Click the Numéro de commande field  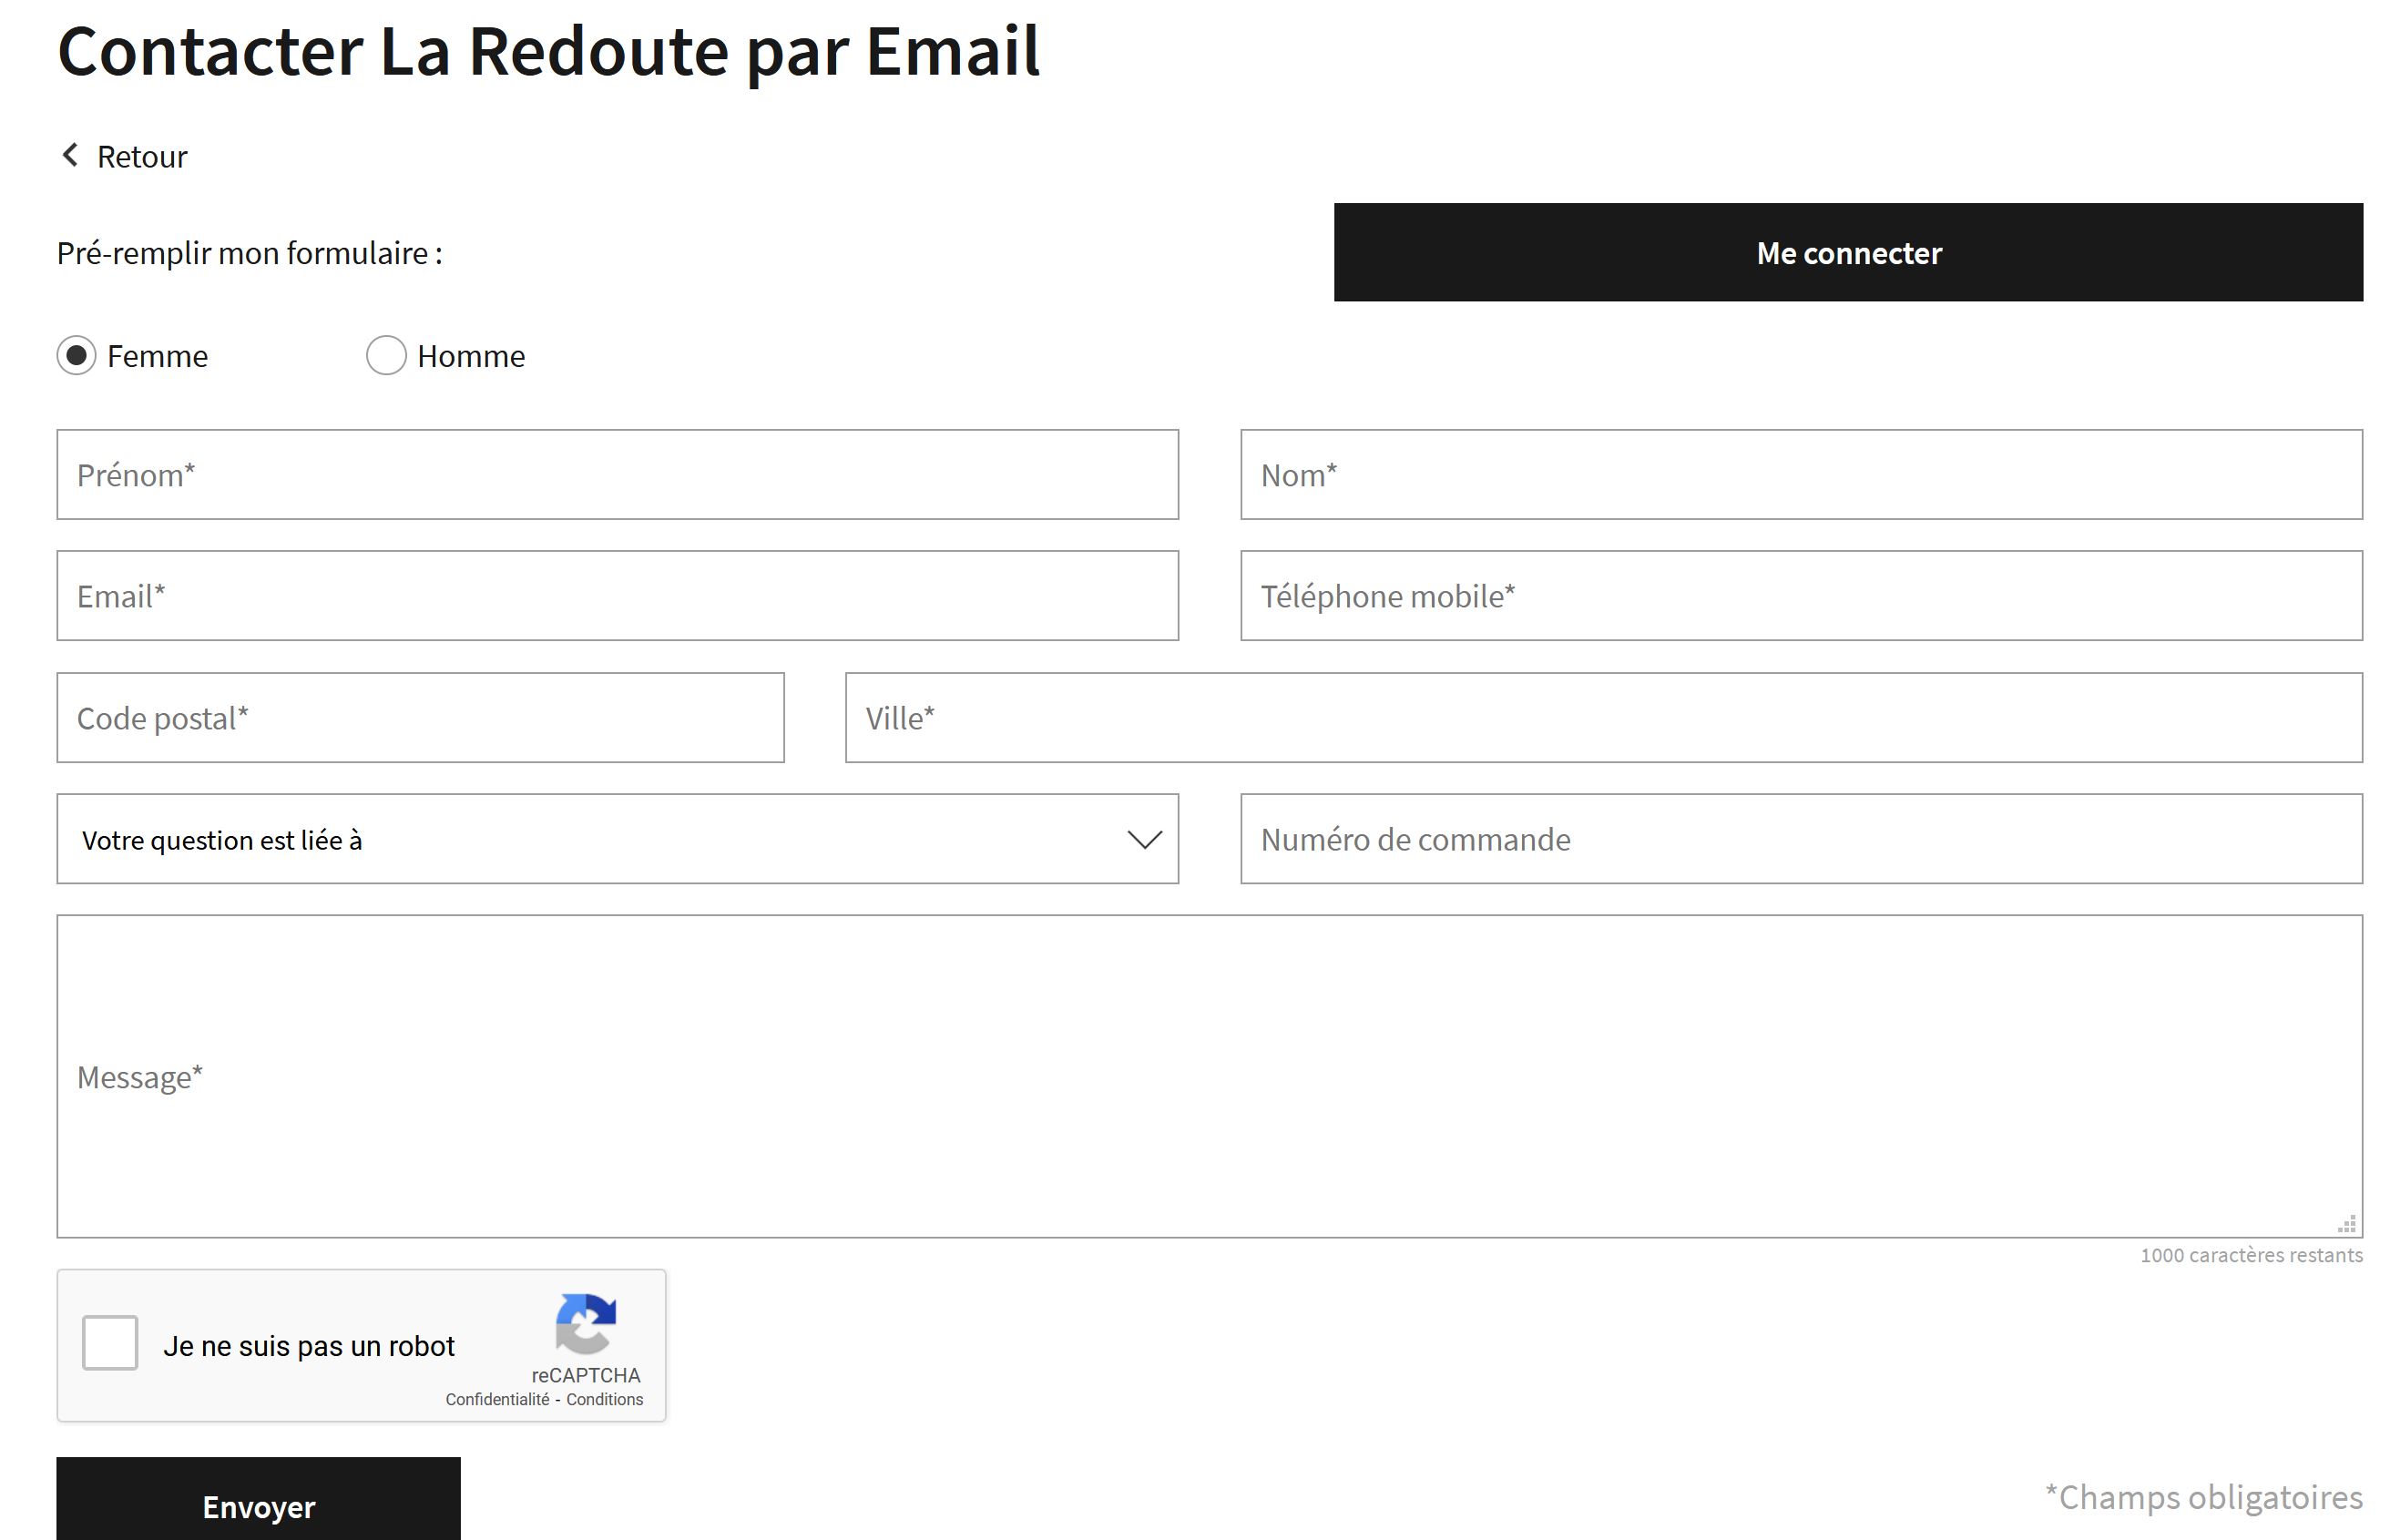(1800, 839)
